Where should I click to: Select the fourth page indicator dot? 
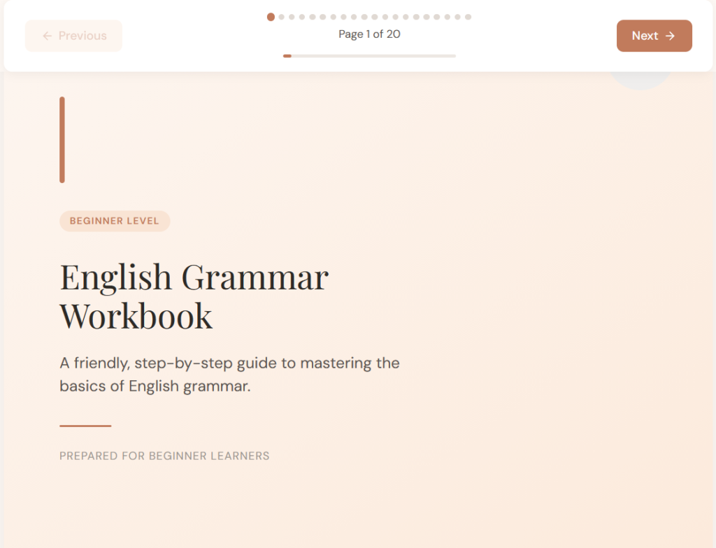303,17
